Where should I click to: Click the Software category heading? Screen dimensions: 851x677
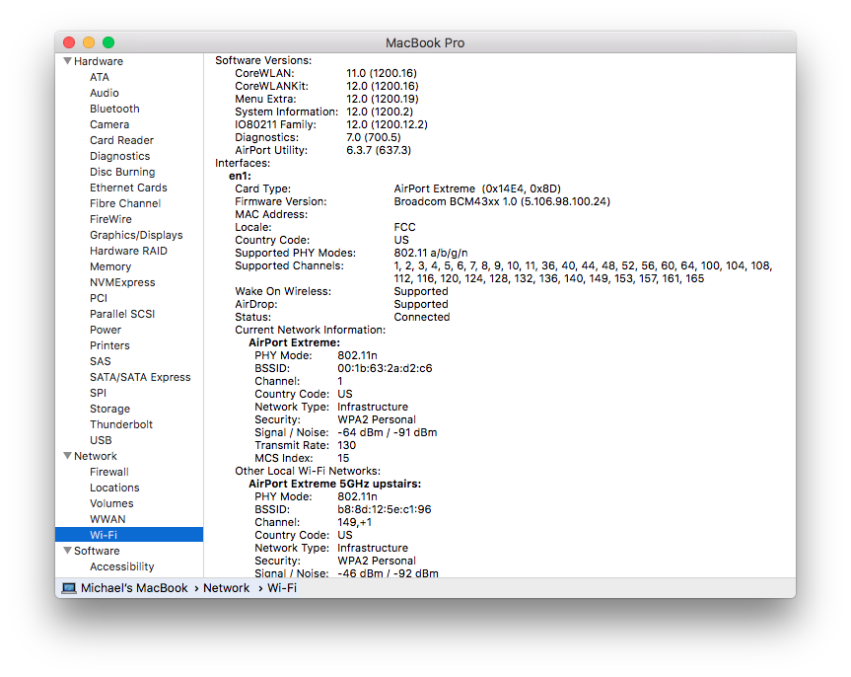click(97, 551)
